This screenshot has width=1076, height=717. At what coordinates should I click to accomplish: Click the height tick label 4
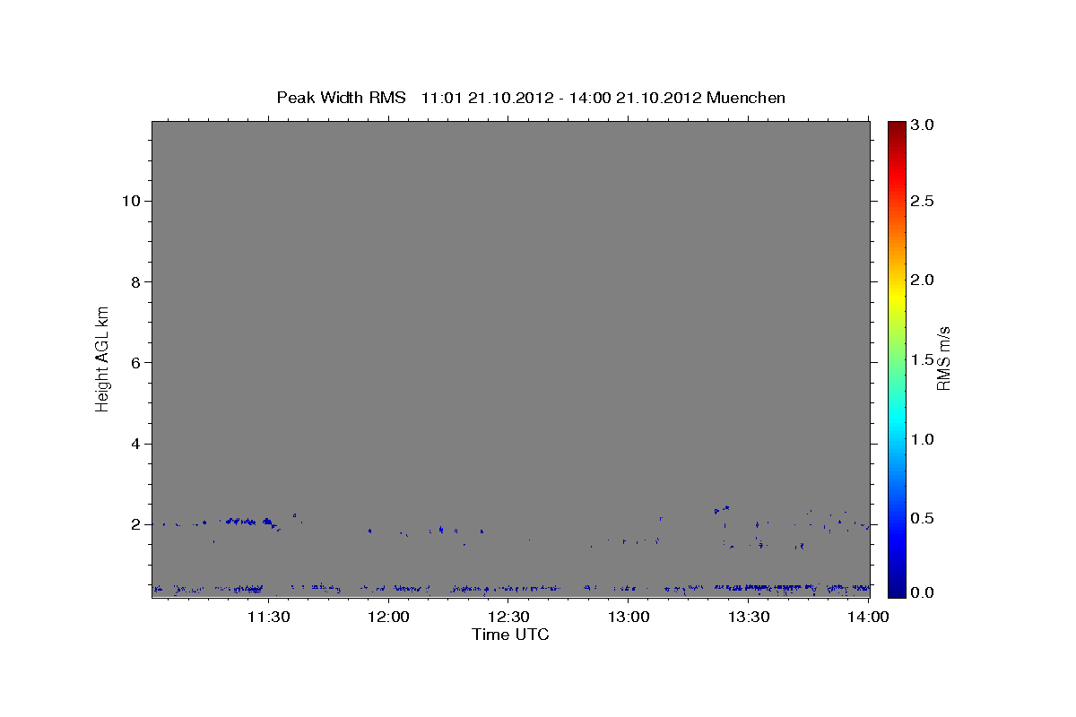pyautogui.click(x=134, y=444)
